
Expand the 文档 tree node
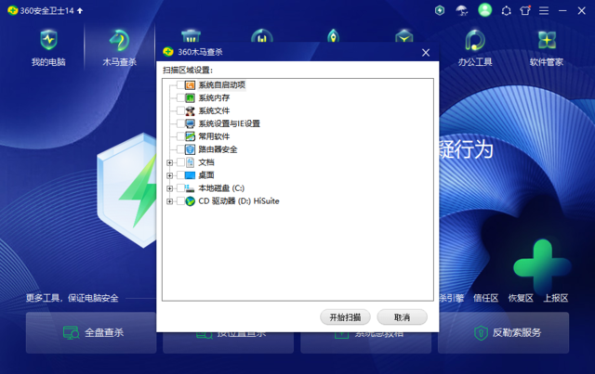[169, 162]
